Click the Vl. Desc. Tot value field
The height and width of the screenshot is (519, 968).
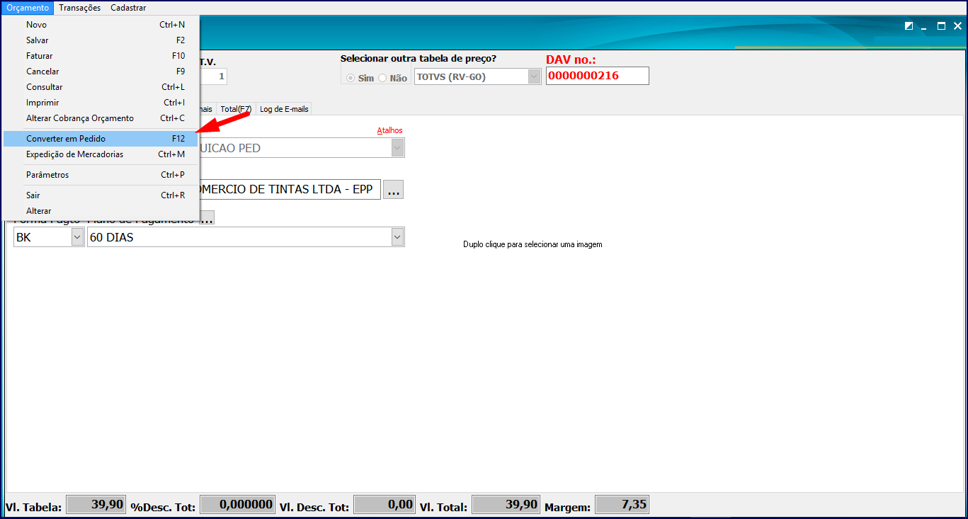coord(384,505)
